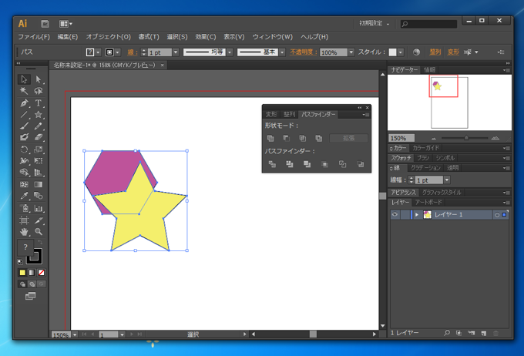524x356 pixels.
Task: Click Default Fill and Stroke icon
Action: pyautogui.click(x=20, y=262)
